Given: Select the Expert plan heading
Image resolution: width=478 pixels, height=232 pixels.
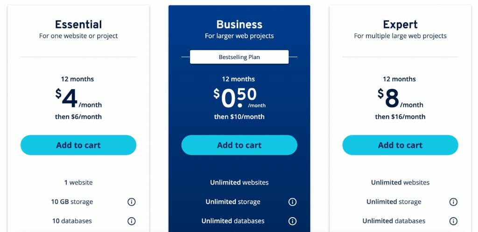Looking at the screenshot, I should (x=400, y=24).
